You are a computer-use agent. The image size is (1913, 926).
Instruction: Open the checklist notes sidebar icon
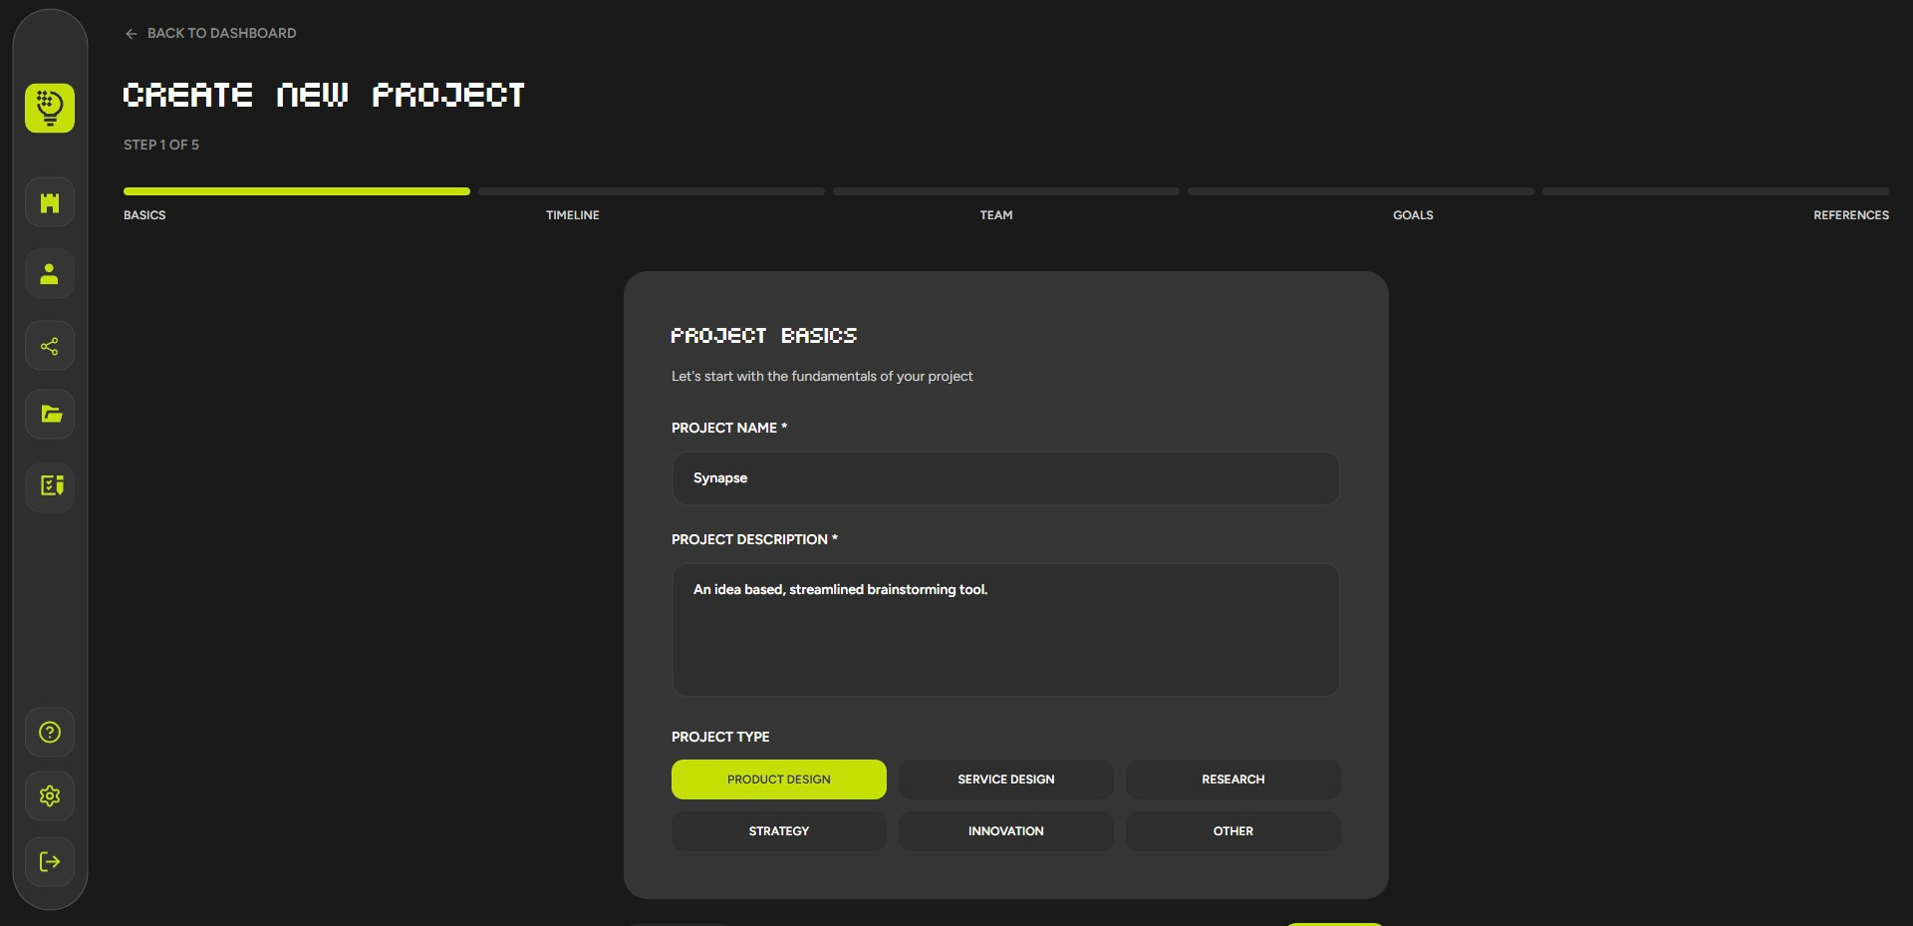[50, 486]
